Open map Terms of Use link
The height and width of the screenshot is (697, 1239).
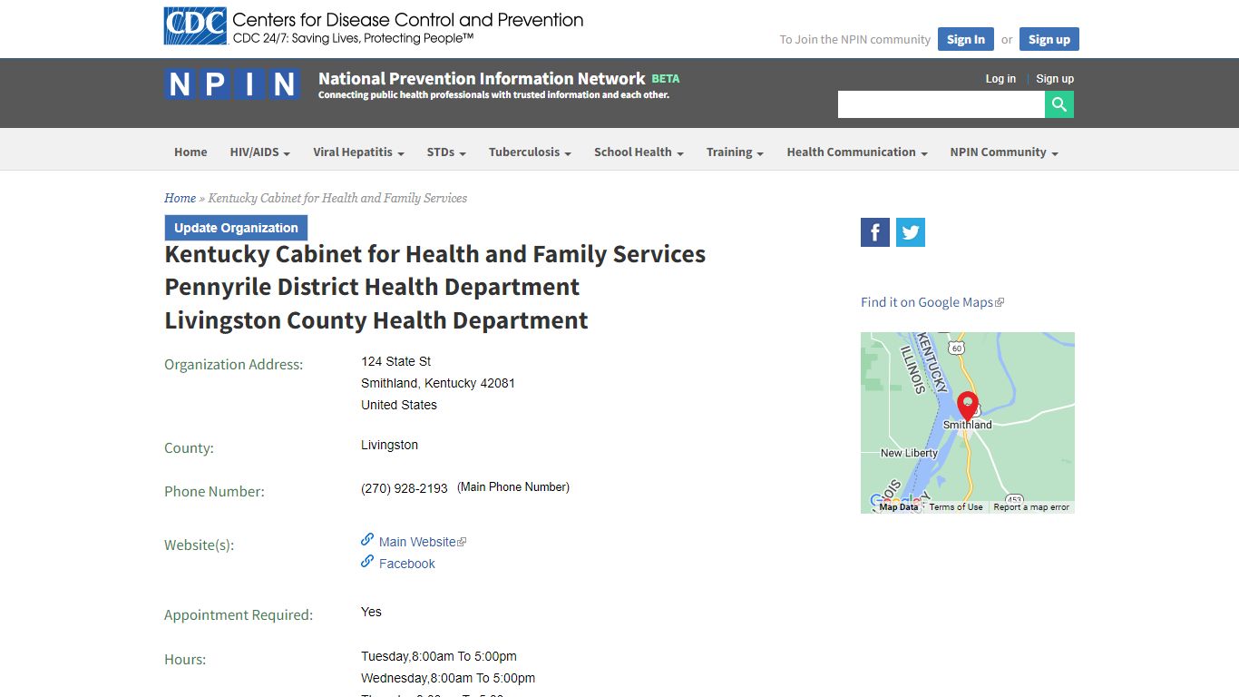point(956,507)
